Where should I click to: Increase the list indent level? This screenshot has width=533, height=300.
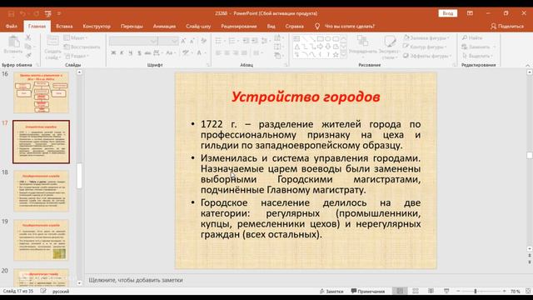255,41
